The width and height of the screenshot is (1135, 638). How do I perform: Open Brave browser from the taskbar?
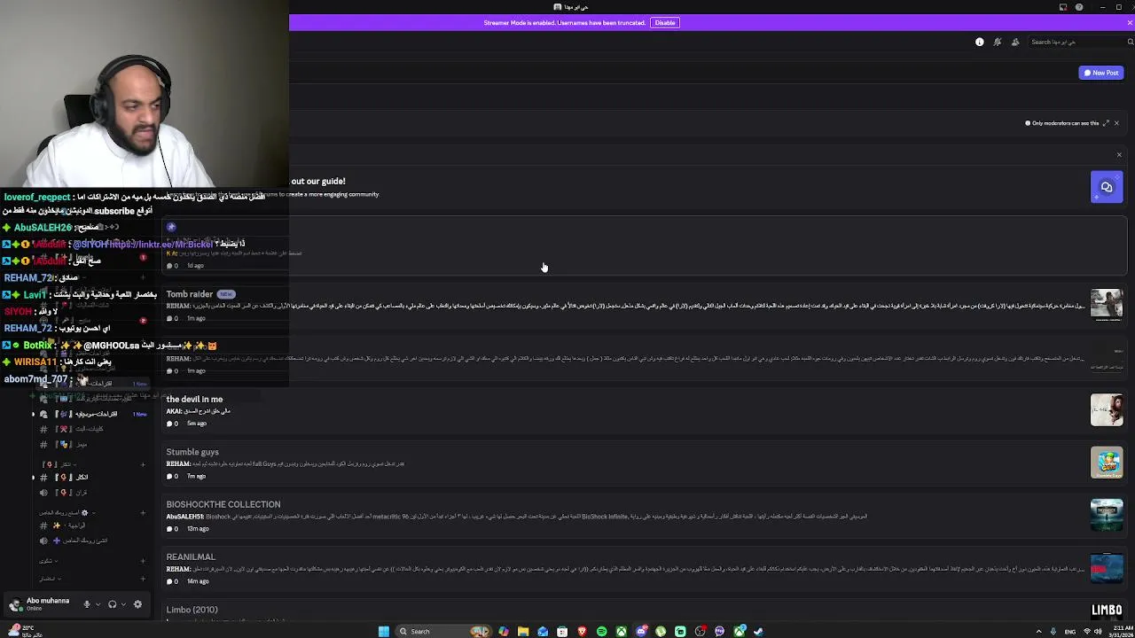coord(582,631)
